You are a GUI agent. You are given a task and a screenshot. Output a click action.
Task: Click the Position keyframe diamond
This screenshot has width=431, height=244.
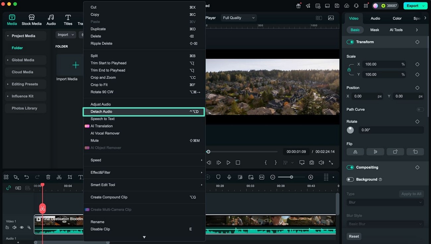tap(417, 88)
